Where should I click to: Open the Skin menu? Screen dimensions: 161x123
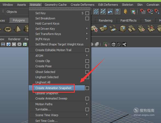(140, 5)
